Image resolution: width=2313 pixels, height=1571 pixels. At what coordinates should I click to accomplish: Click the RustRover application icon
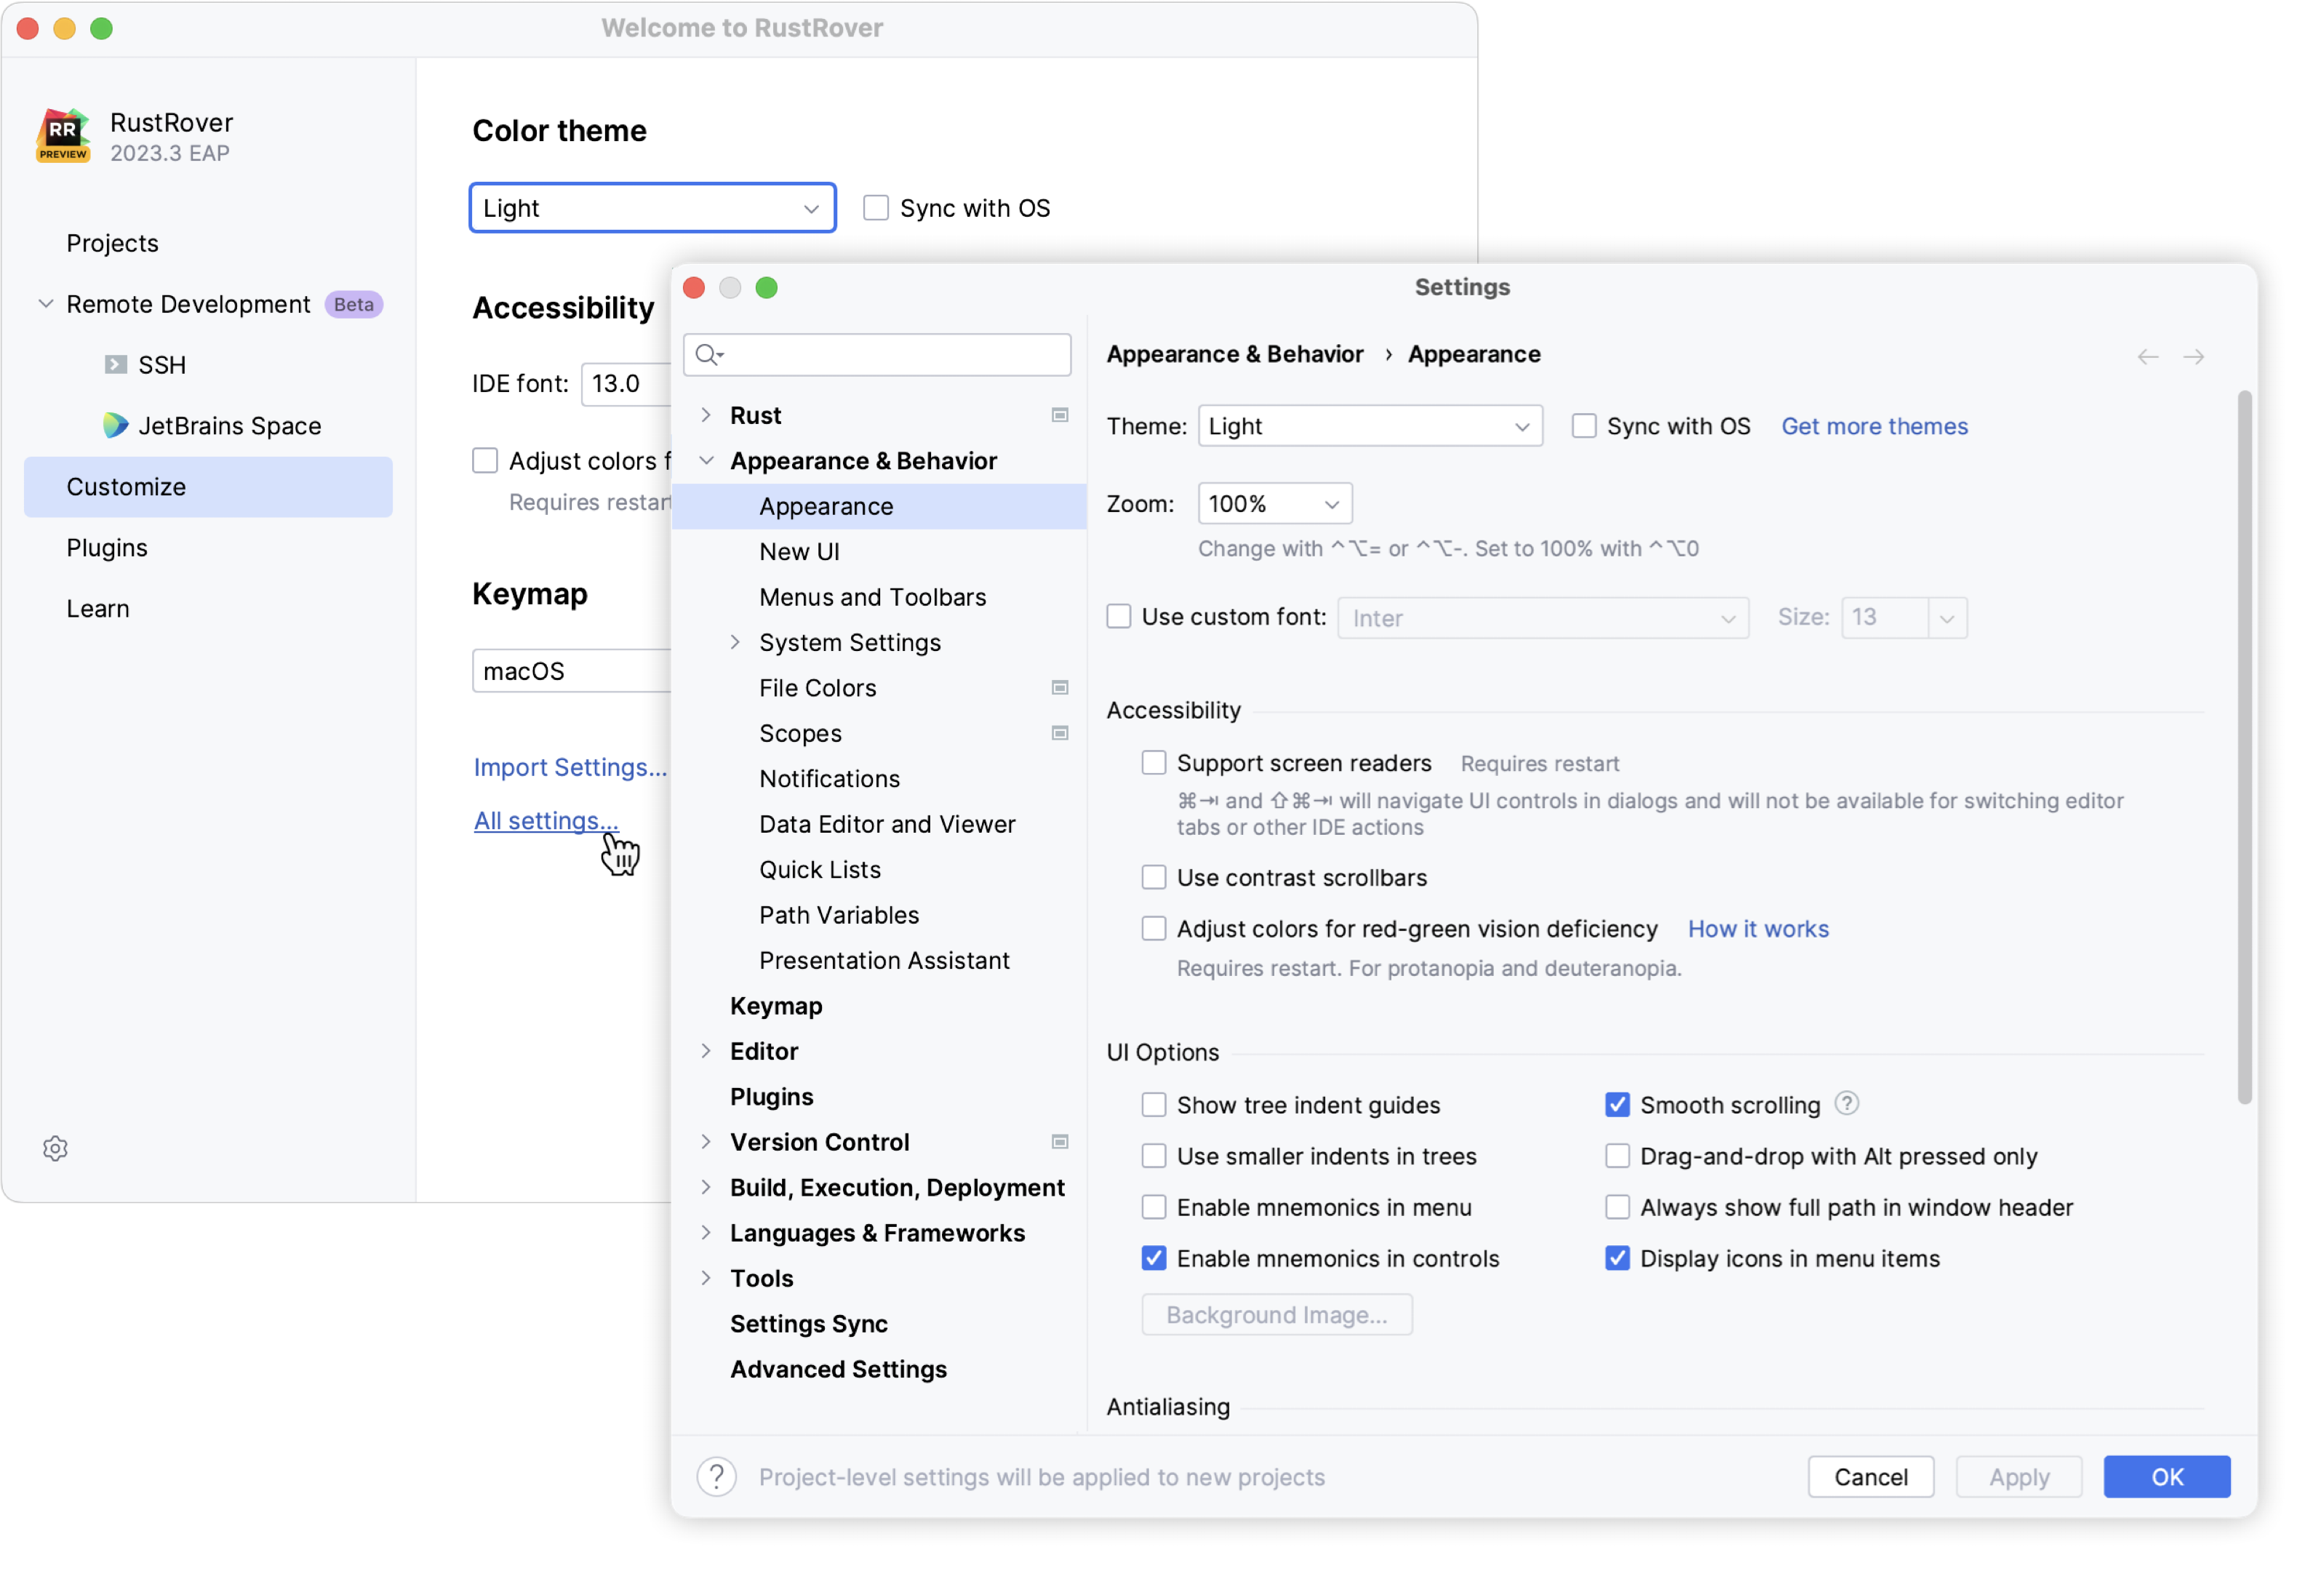click(61, 137)
